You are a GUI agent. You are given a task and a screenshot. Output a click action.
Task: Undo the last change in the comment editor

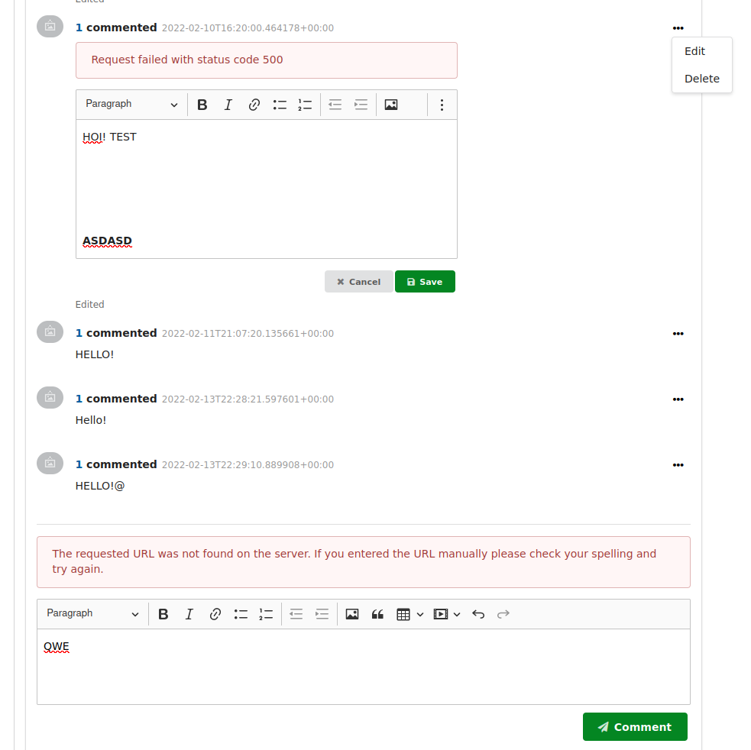click(x=478, y=613)
